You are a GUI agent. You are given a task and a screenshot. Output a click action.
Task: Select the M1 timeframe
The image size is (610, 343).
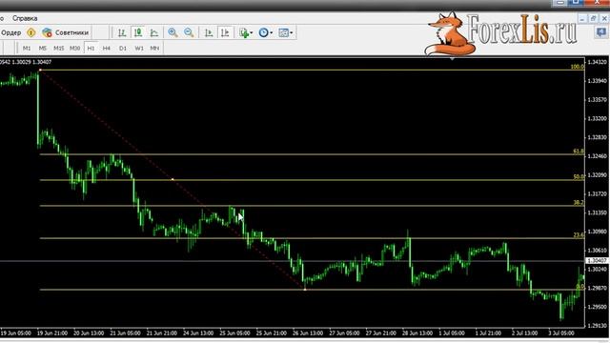click(x=27, y=49)
